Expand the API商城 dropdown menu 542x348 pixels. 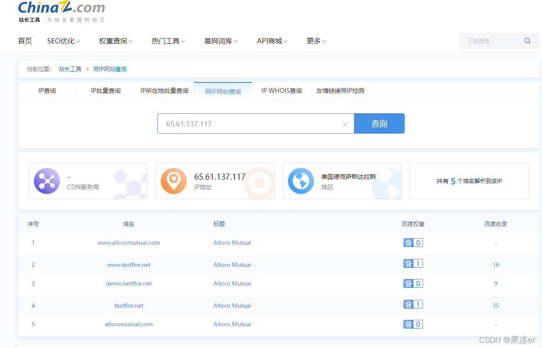click(x=272, y=41)
